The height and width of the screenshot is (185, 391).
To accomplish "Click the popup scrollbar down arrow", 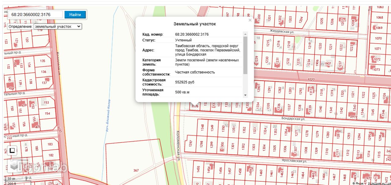I will pos(245,95).
